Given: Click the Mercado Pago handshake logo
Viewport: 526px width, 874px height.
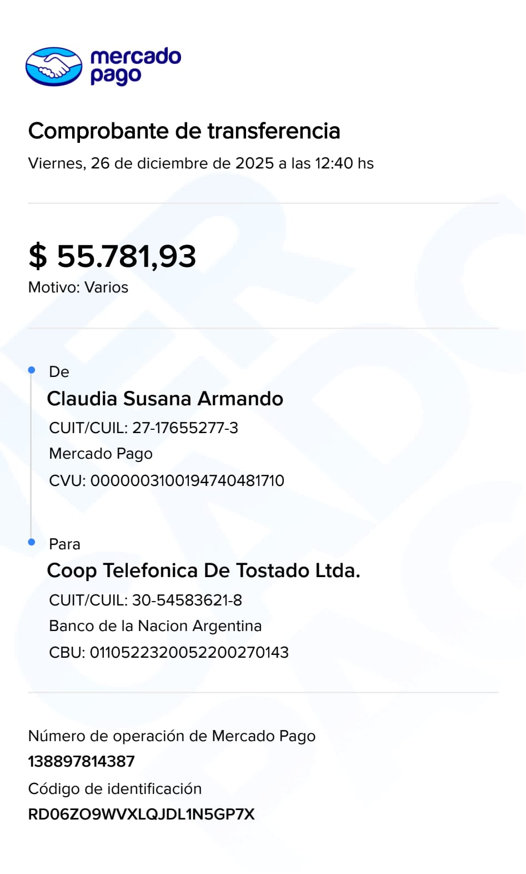Looking at the screenshot, I should coord(54,67).
